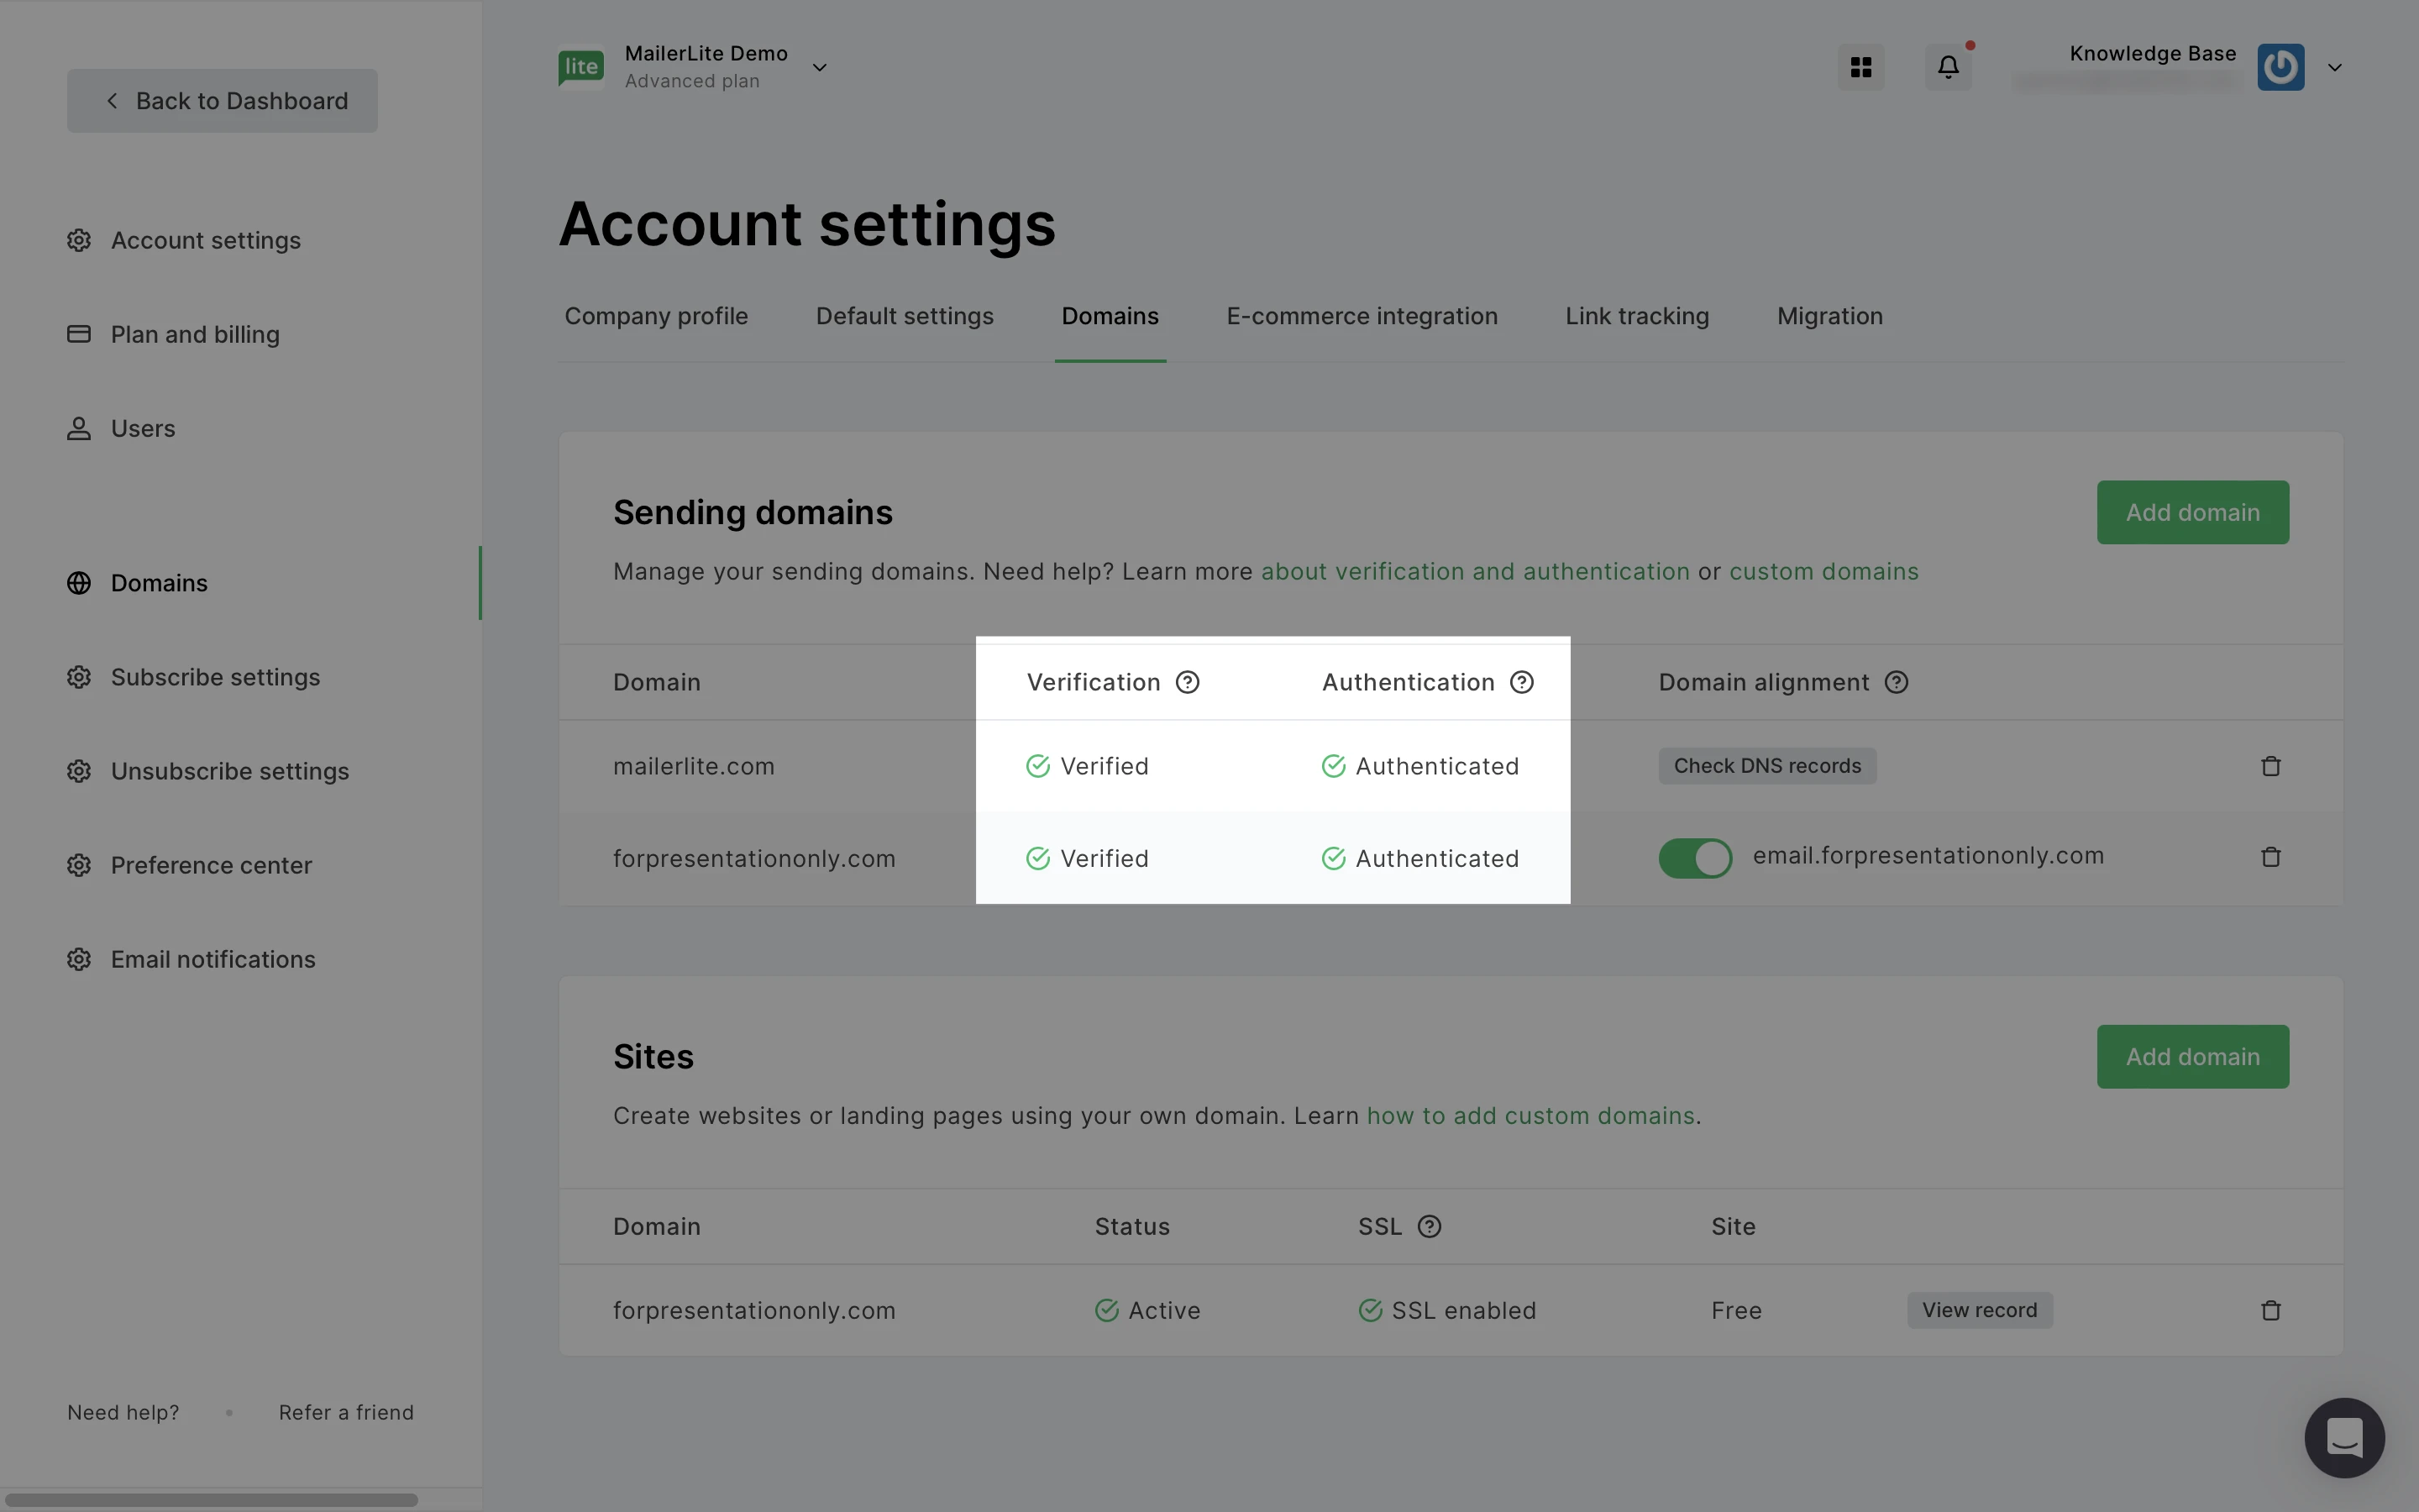The height and width of the screenshot is (1512, 2419).
Task: Click the Verification help icon
Action: coord(1187,682)
